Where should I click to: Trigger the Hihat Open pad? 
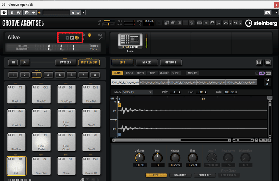click(x=66, y=118)
